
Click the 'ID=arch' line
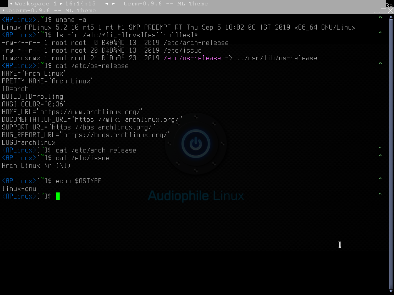(x=15, y=89)
